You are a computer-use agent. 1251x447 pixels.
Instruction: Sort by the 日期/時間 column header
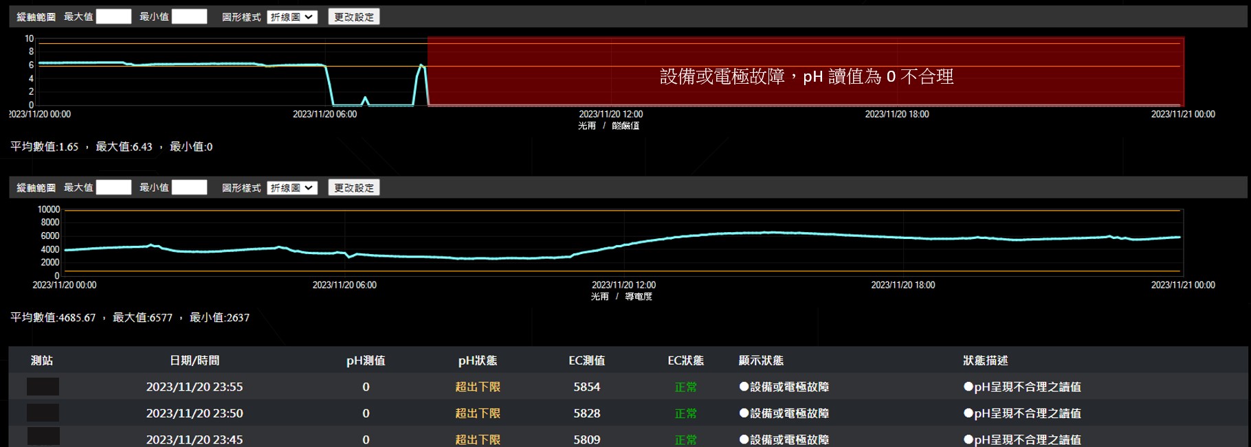click(195, 360)
